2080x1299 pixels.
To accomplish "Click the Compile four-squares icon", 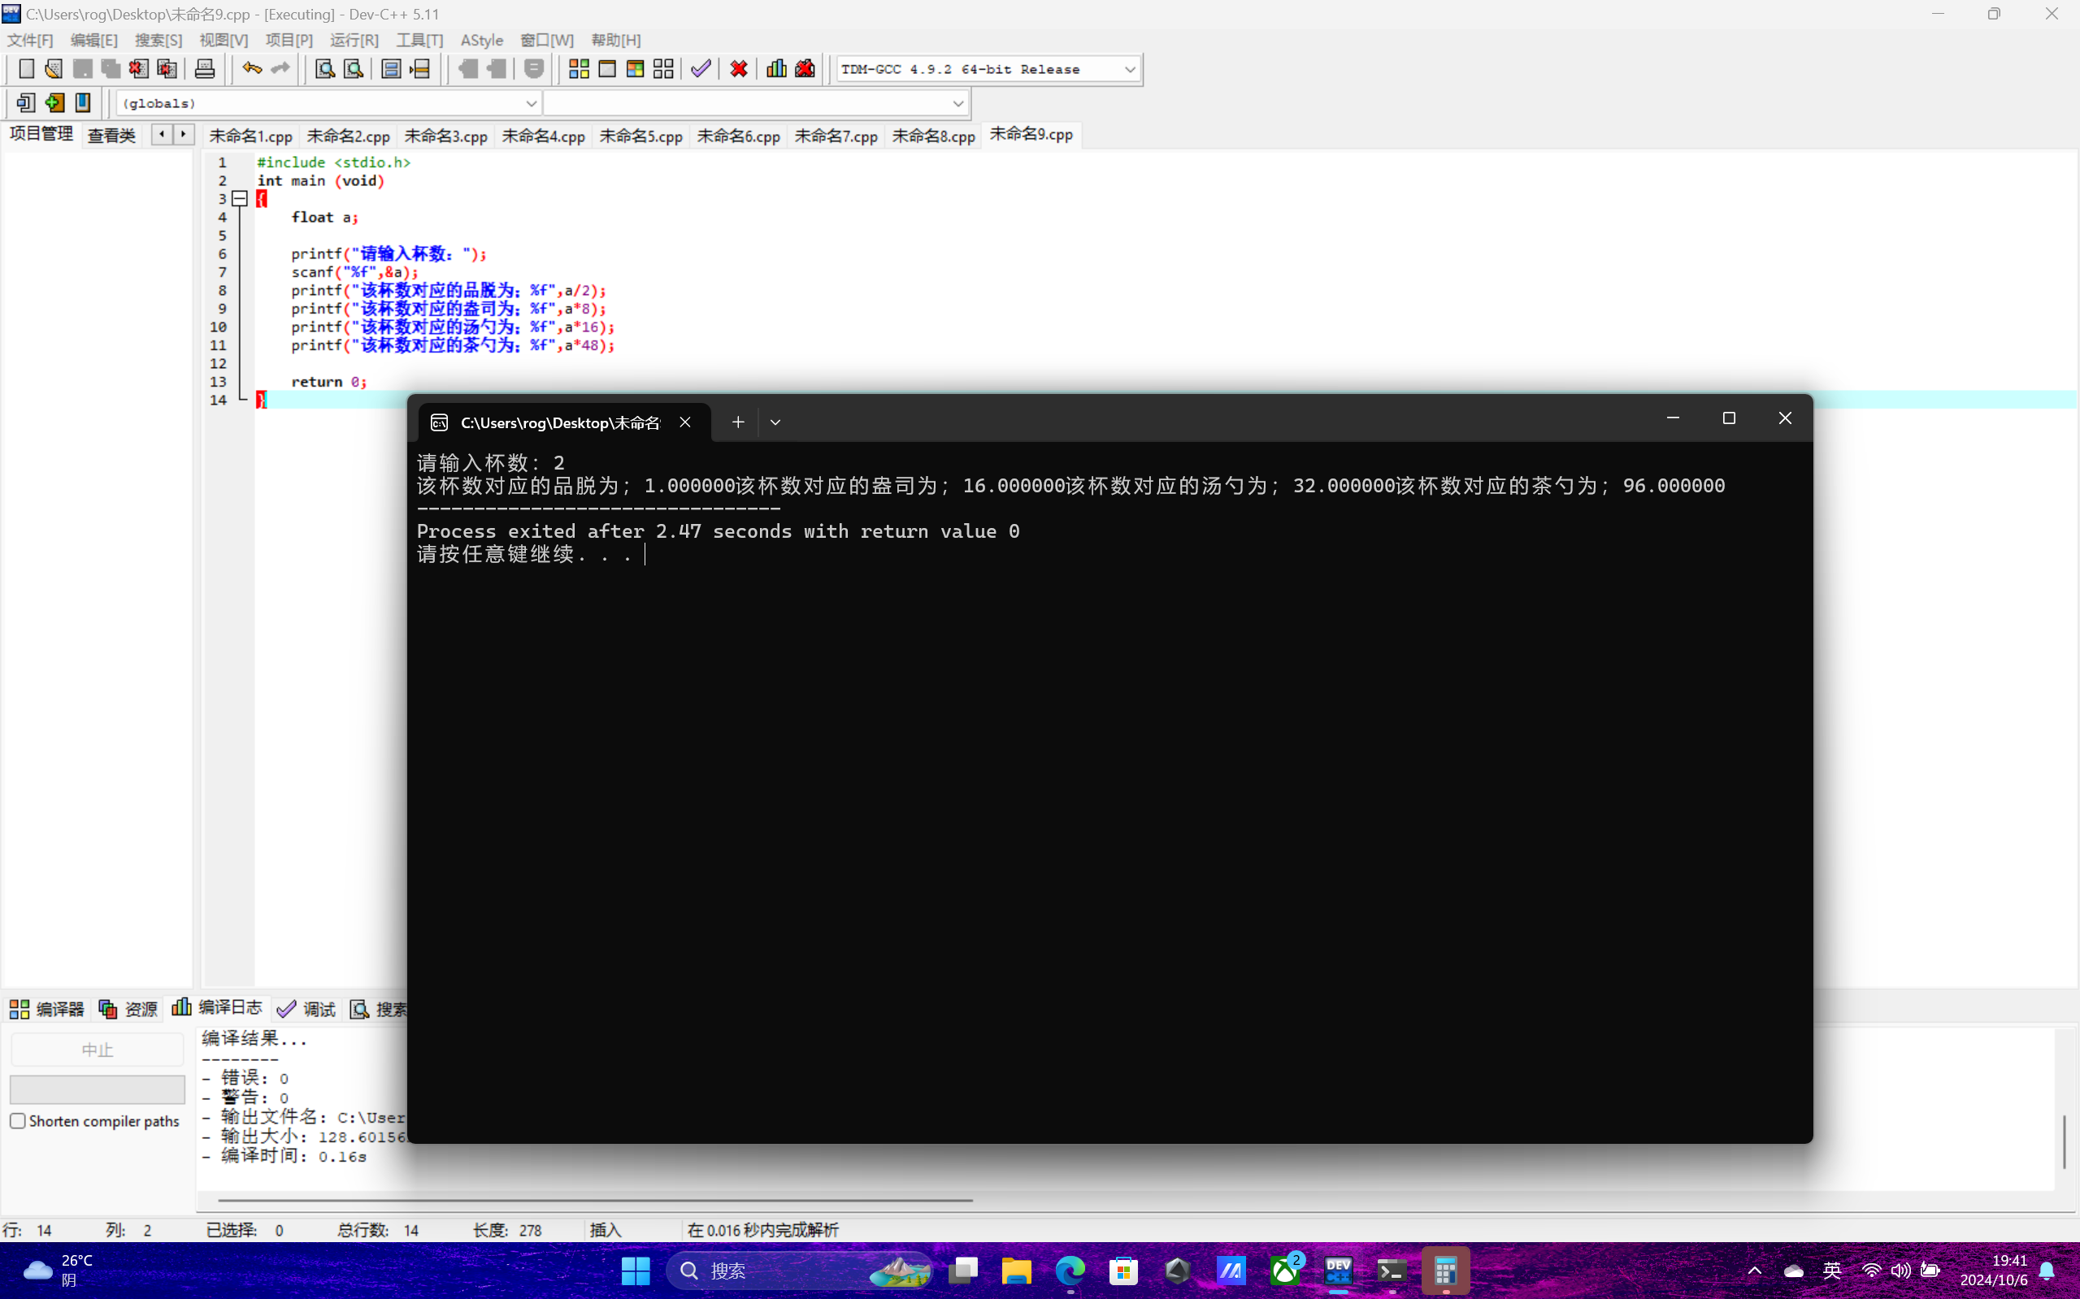I will (579, 69).
